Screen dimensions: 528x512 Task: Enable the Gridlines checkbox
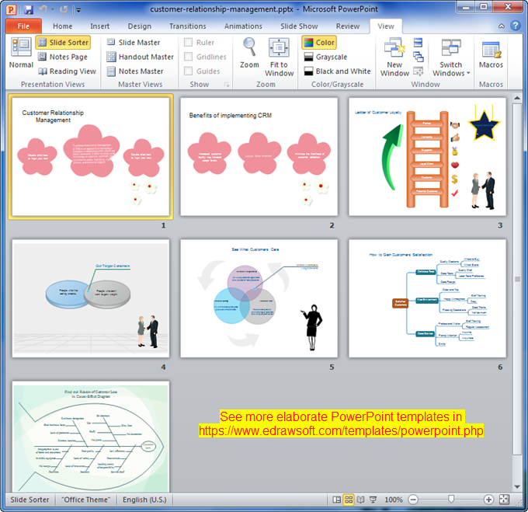click(x=188, y=57)
